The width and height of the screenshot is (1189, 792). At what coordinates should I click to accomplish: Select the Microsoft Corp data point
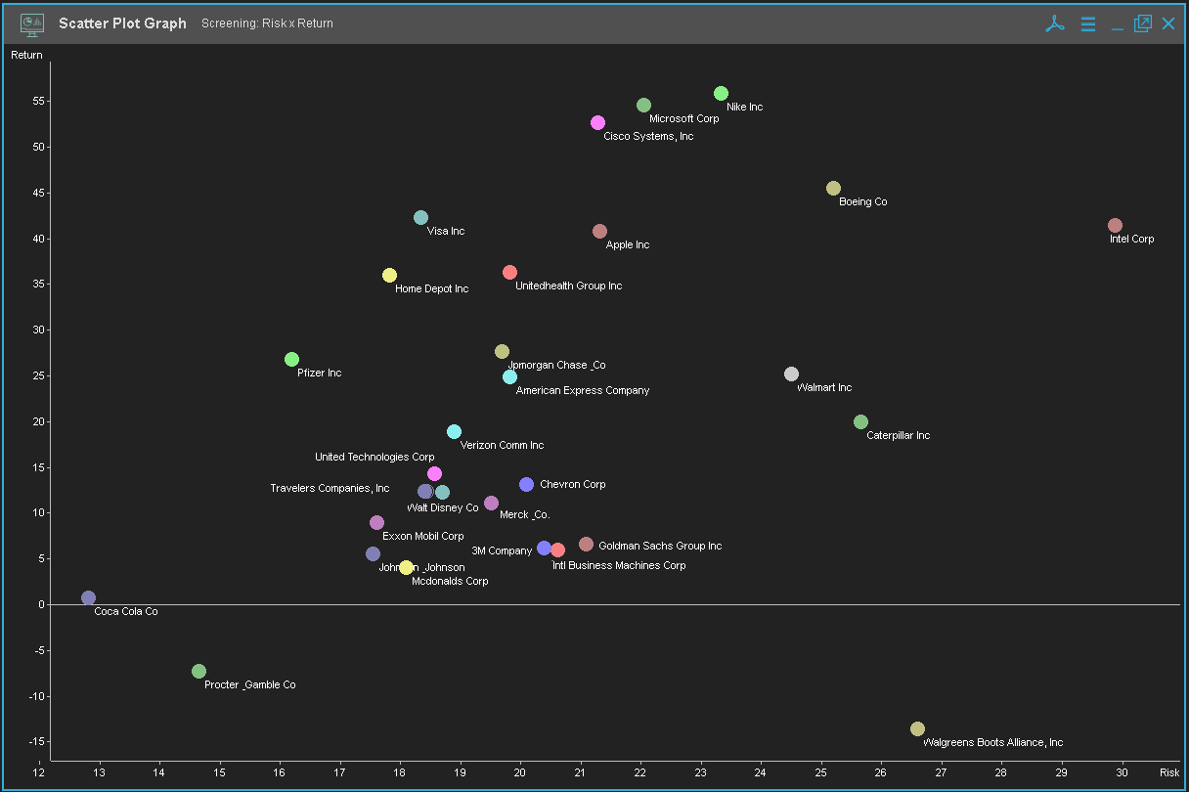pyautogui.click(x=643, y=105)
